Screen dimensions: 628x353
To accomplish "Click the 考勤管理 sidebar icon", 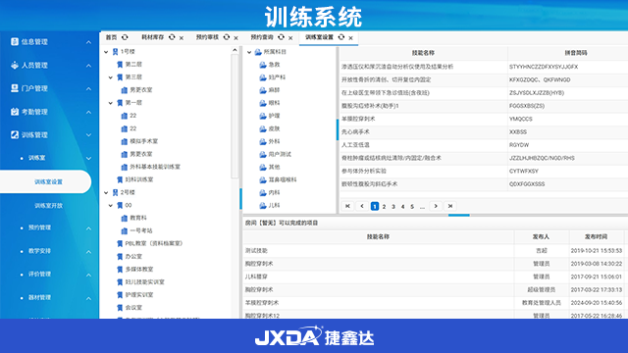I will pyautogui.click(x=15, y=112).
